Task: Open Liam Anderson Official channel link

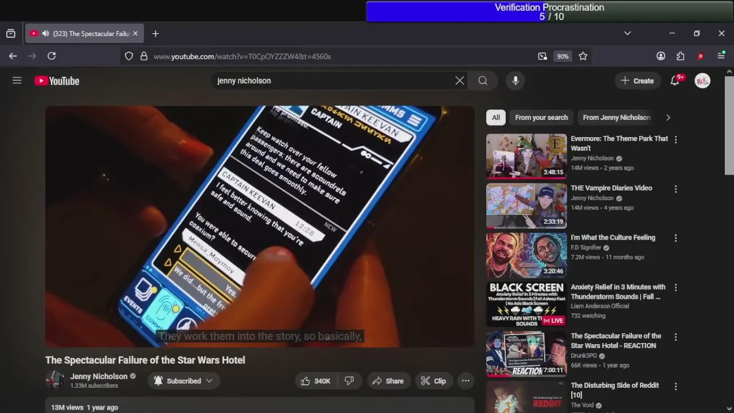Action: point(600,306)
